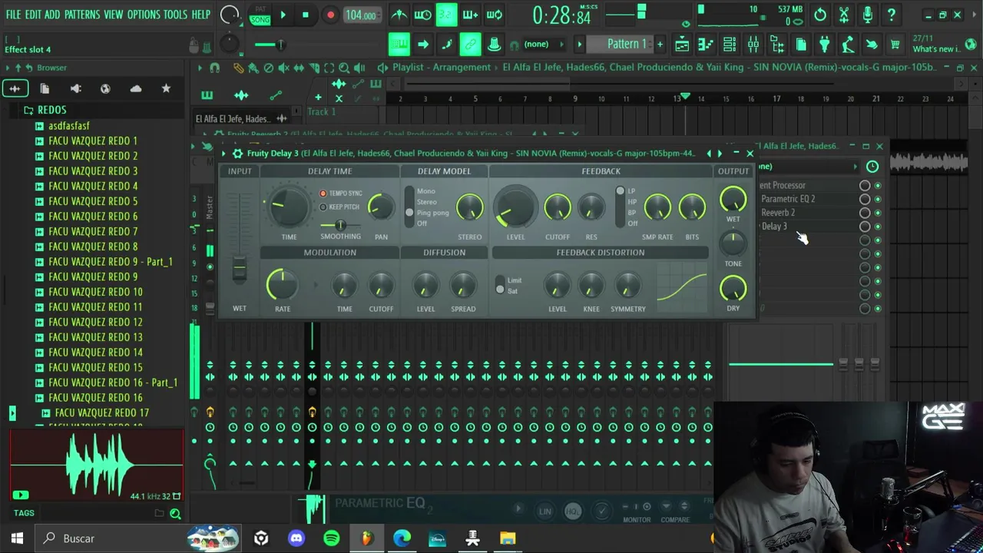Click the browser cloud icon

coord(136,88)
